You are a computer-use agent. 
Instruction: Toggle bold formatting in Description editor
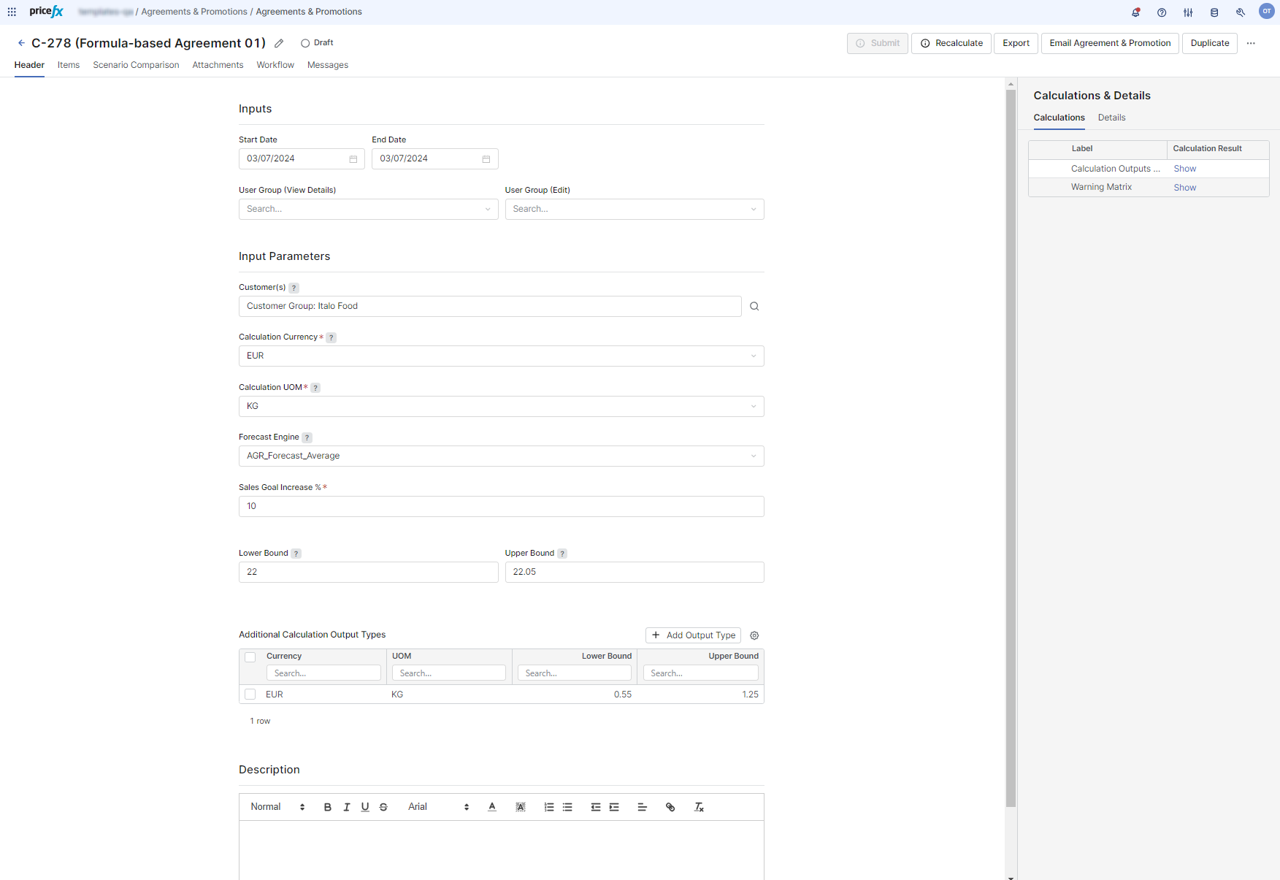[328, 807]
